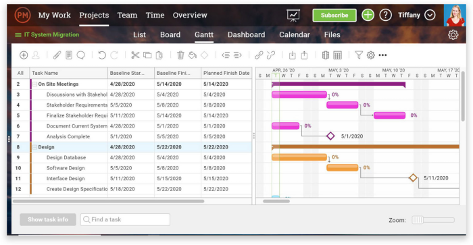
Task: Open the three-dots more options menu
Action: pyautogui.click(x=382, y=55)
